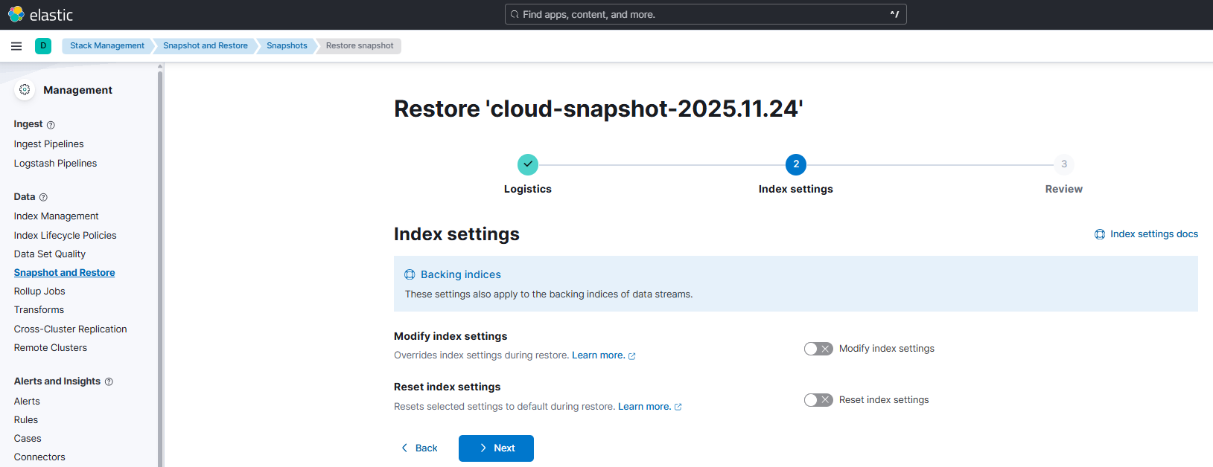Click the Backing indices heading
The image size is (1213, 467).
(461, 275)
